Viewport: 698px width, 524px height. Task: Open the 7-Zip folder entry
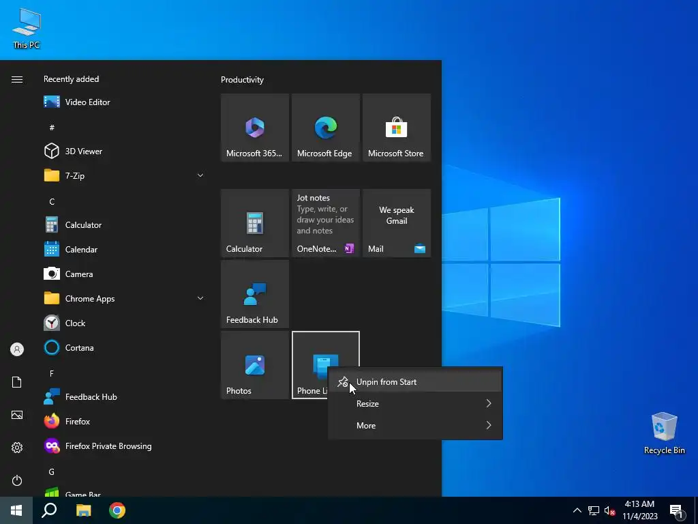124,175
